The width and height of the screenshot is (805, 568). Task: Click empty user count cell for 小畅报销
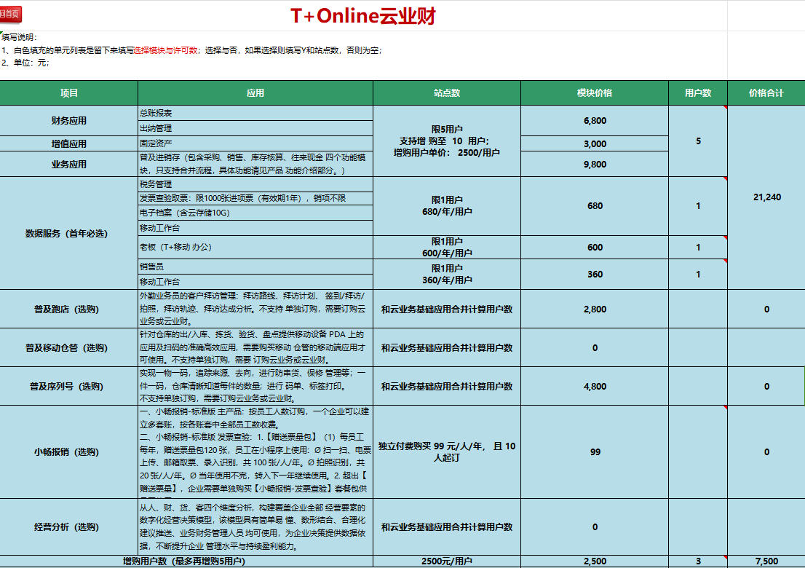pos(698,452)
